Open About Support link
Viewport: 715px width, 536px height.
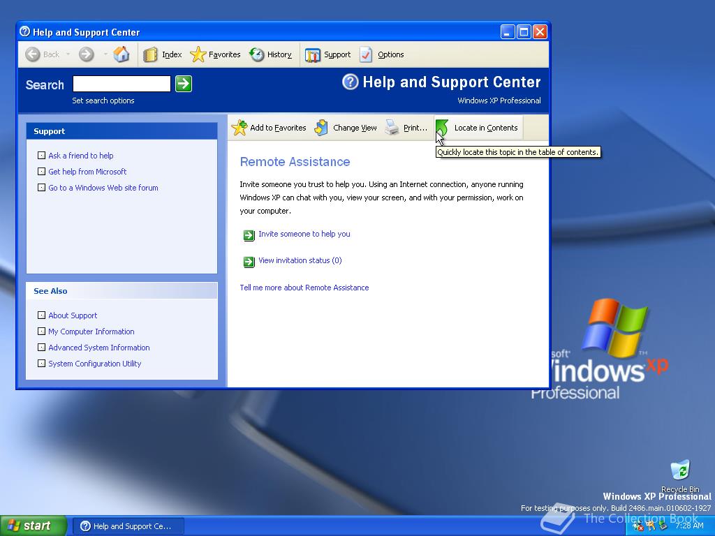click(x=73, y=315)
